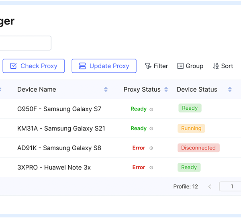Click Error proxy status of AD91K
Viewport: 241px width, 219px height.
[x=139, y=148]
